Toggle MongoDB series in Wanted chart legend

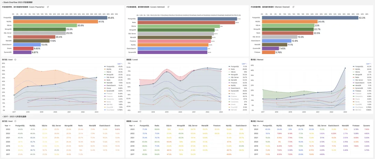[358, 75]
